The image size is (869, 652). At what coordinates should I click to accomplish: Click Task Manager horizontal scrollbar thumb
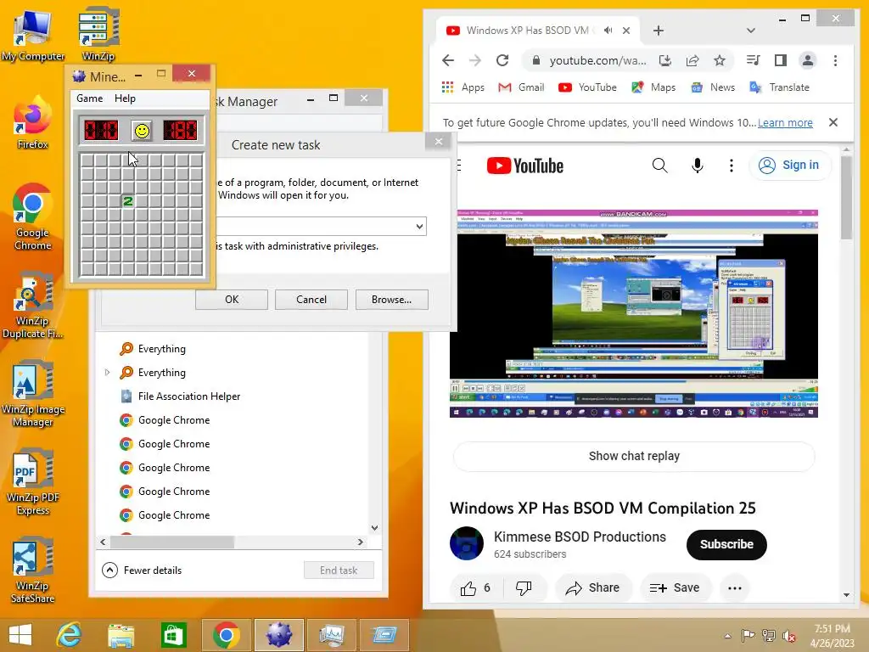(x=172, y=542)
